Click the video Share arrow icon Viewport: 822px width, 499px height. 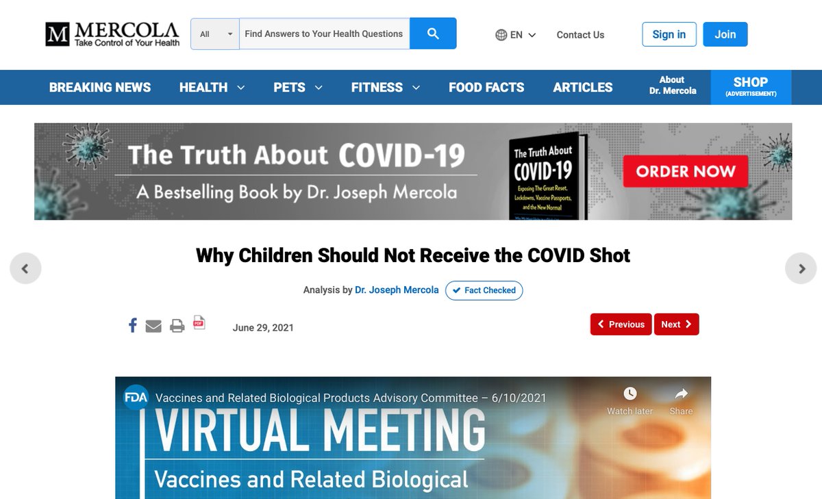pos(681,394)
